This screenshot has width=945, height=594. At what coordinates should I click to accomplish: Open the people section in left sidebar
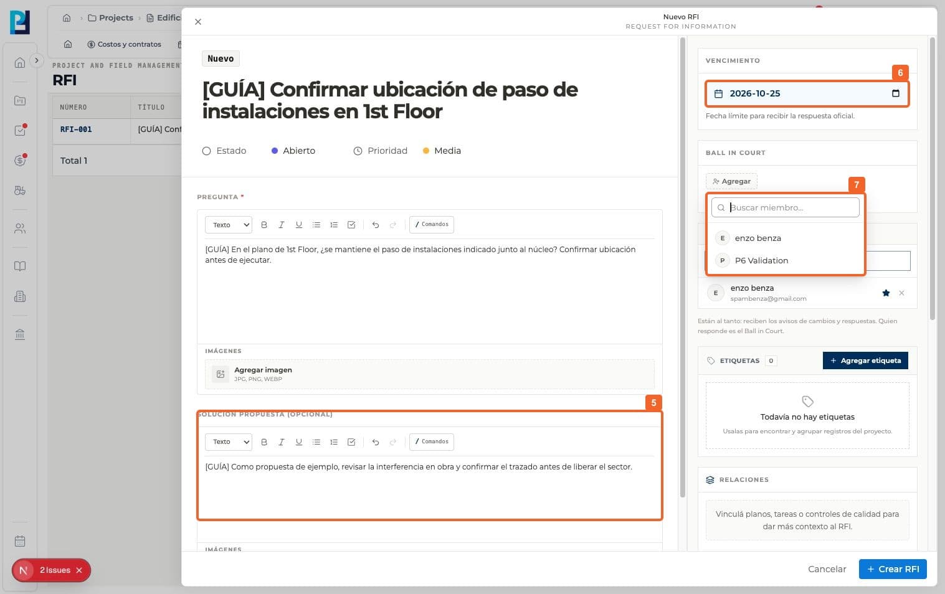coord(20,229)
